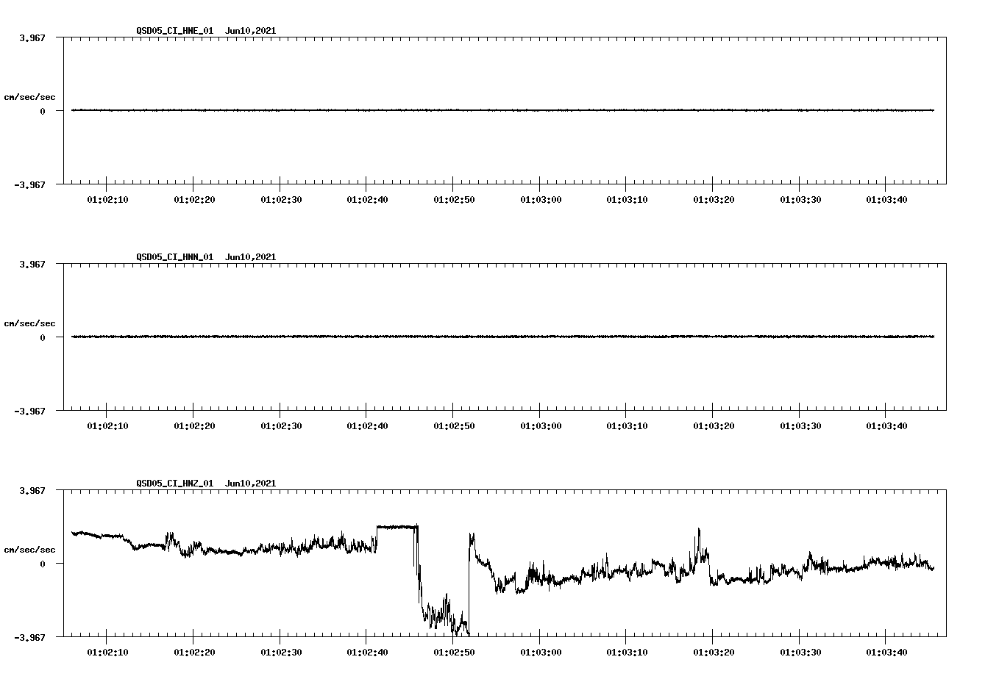The height and width of the screenshot is (679, 999).
Task: Click the 01:03:00 label under HNE plot
Action: [x=541, y=200]
